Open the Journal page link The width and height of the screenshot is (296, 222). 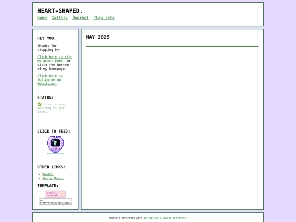81,18
